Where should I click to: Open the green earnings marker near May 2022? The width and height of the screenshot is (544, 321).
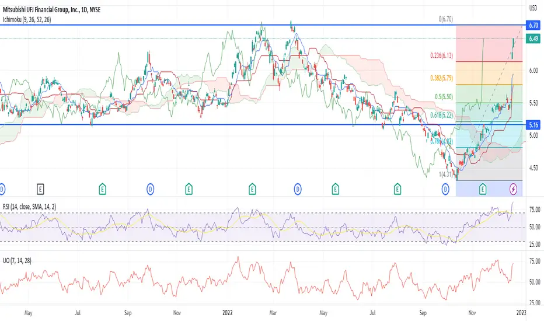pyautogui.click(x=335, y=189)
